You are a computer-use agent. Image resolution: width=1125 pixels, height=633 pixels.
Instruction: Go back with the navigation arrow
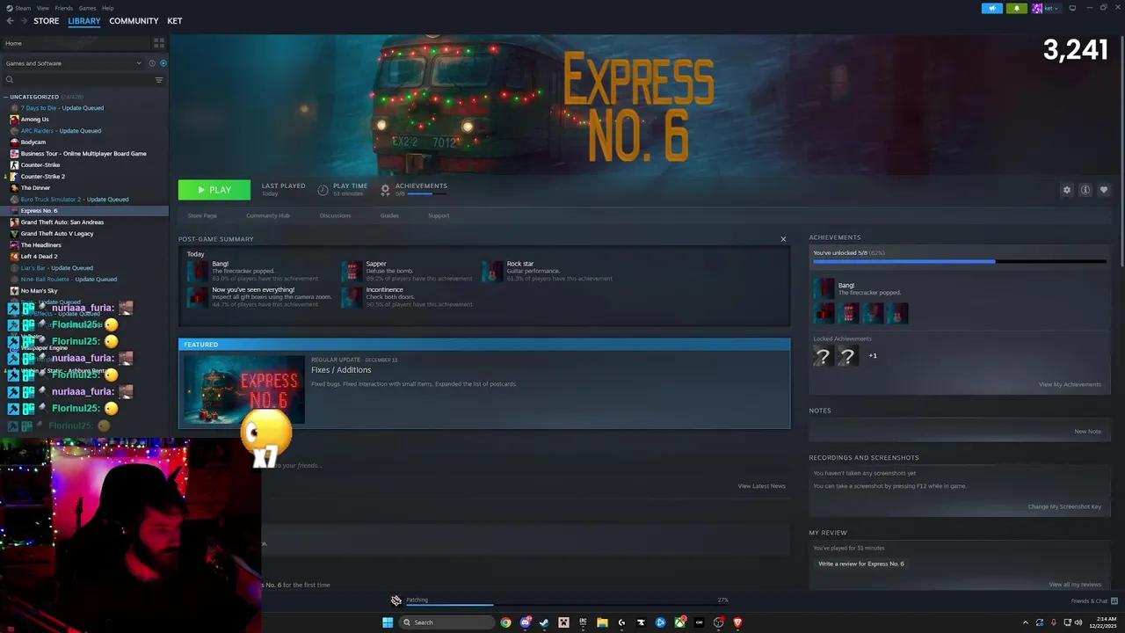[11, 21]
